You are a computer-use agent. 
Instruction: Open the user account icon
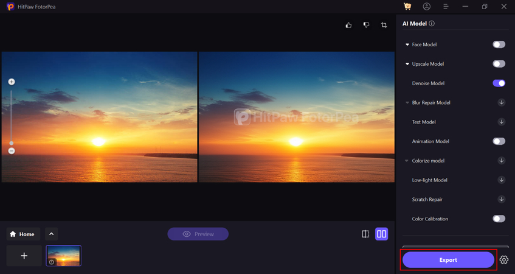pyautogui.click(x=427, y=6)
